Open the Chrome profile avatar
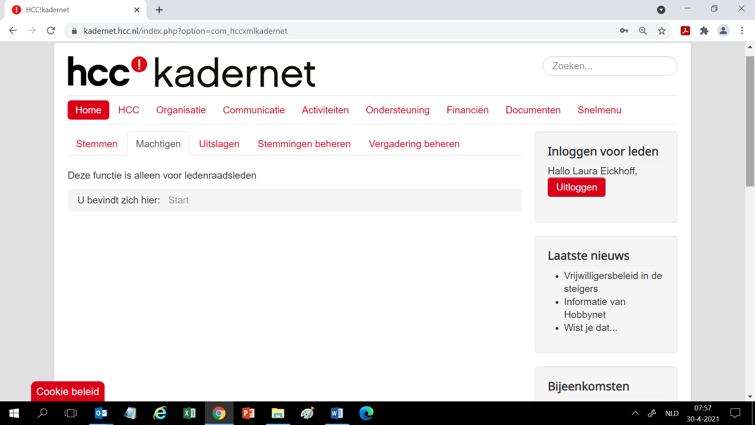755x425 pixels. pos(723,31)
